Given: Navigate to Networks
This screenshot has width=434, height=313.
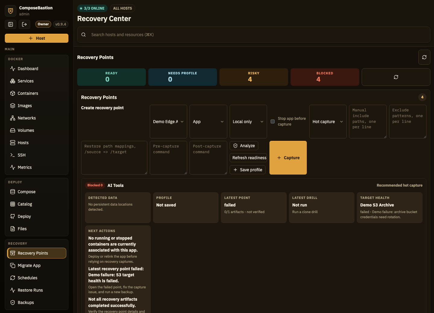Looking at the screenshot, I should tap(36, 118).
